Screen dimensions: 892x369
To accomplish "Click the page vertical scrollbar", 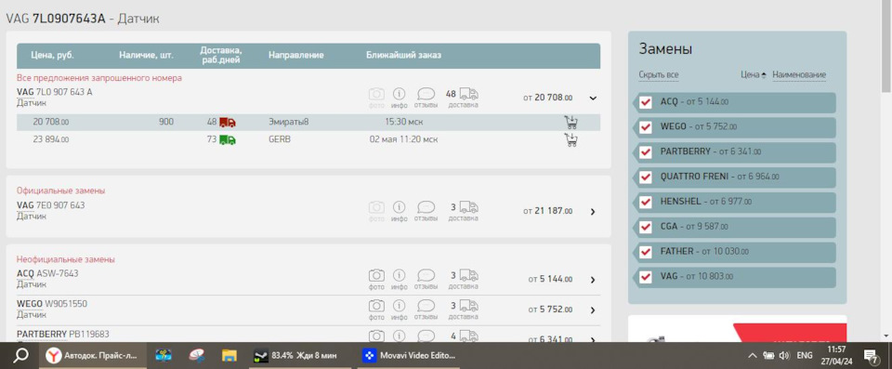I will click(x=886, y=171).
